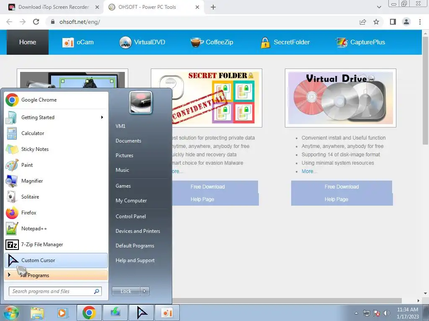Open Chrome tab search chevron
This screenshot has height=321, width=429.
[379, 7]
